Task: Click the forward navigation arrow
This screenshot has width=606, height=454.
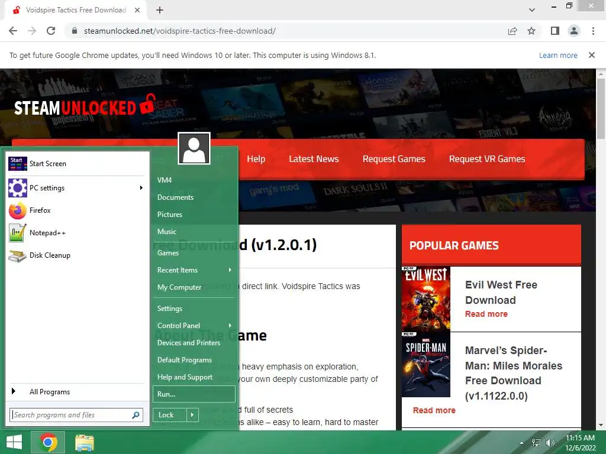Action: 32,31
